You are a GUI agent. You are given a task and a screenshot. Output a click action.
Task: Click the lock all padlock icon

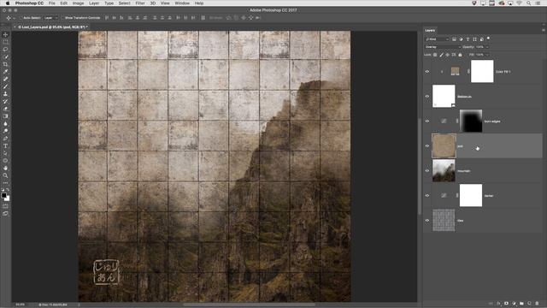pyautogui.click(x=460, y=55)
